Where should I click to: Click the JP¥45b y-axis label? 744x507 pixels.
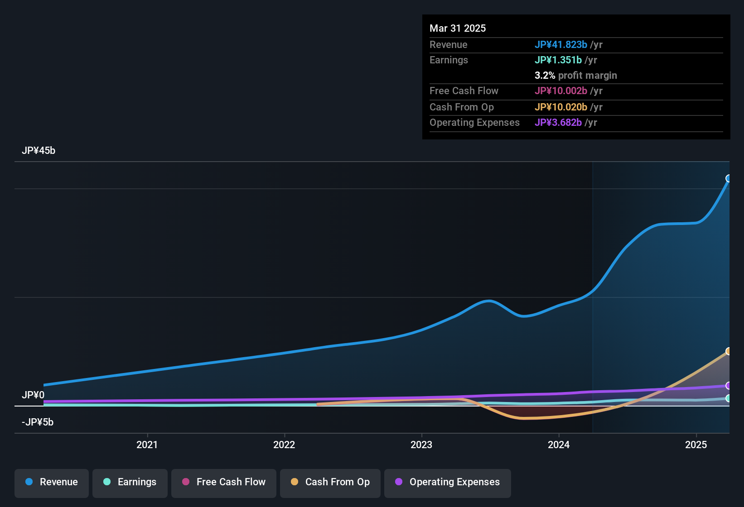click(39, 151)
